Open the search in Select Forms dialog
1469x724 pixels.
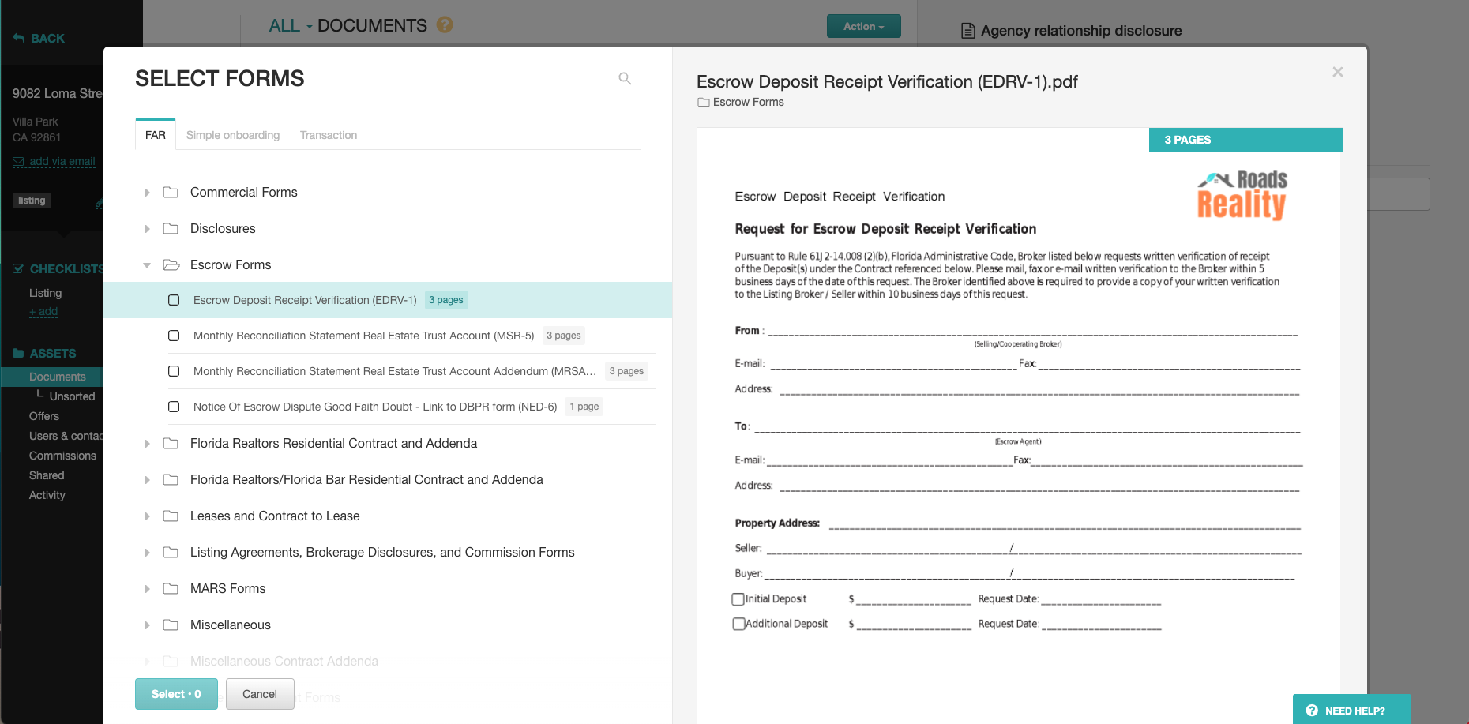point(625,78)
